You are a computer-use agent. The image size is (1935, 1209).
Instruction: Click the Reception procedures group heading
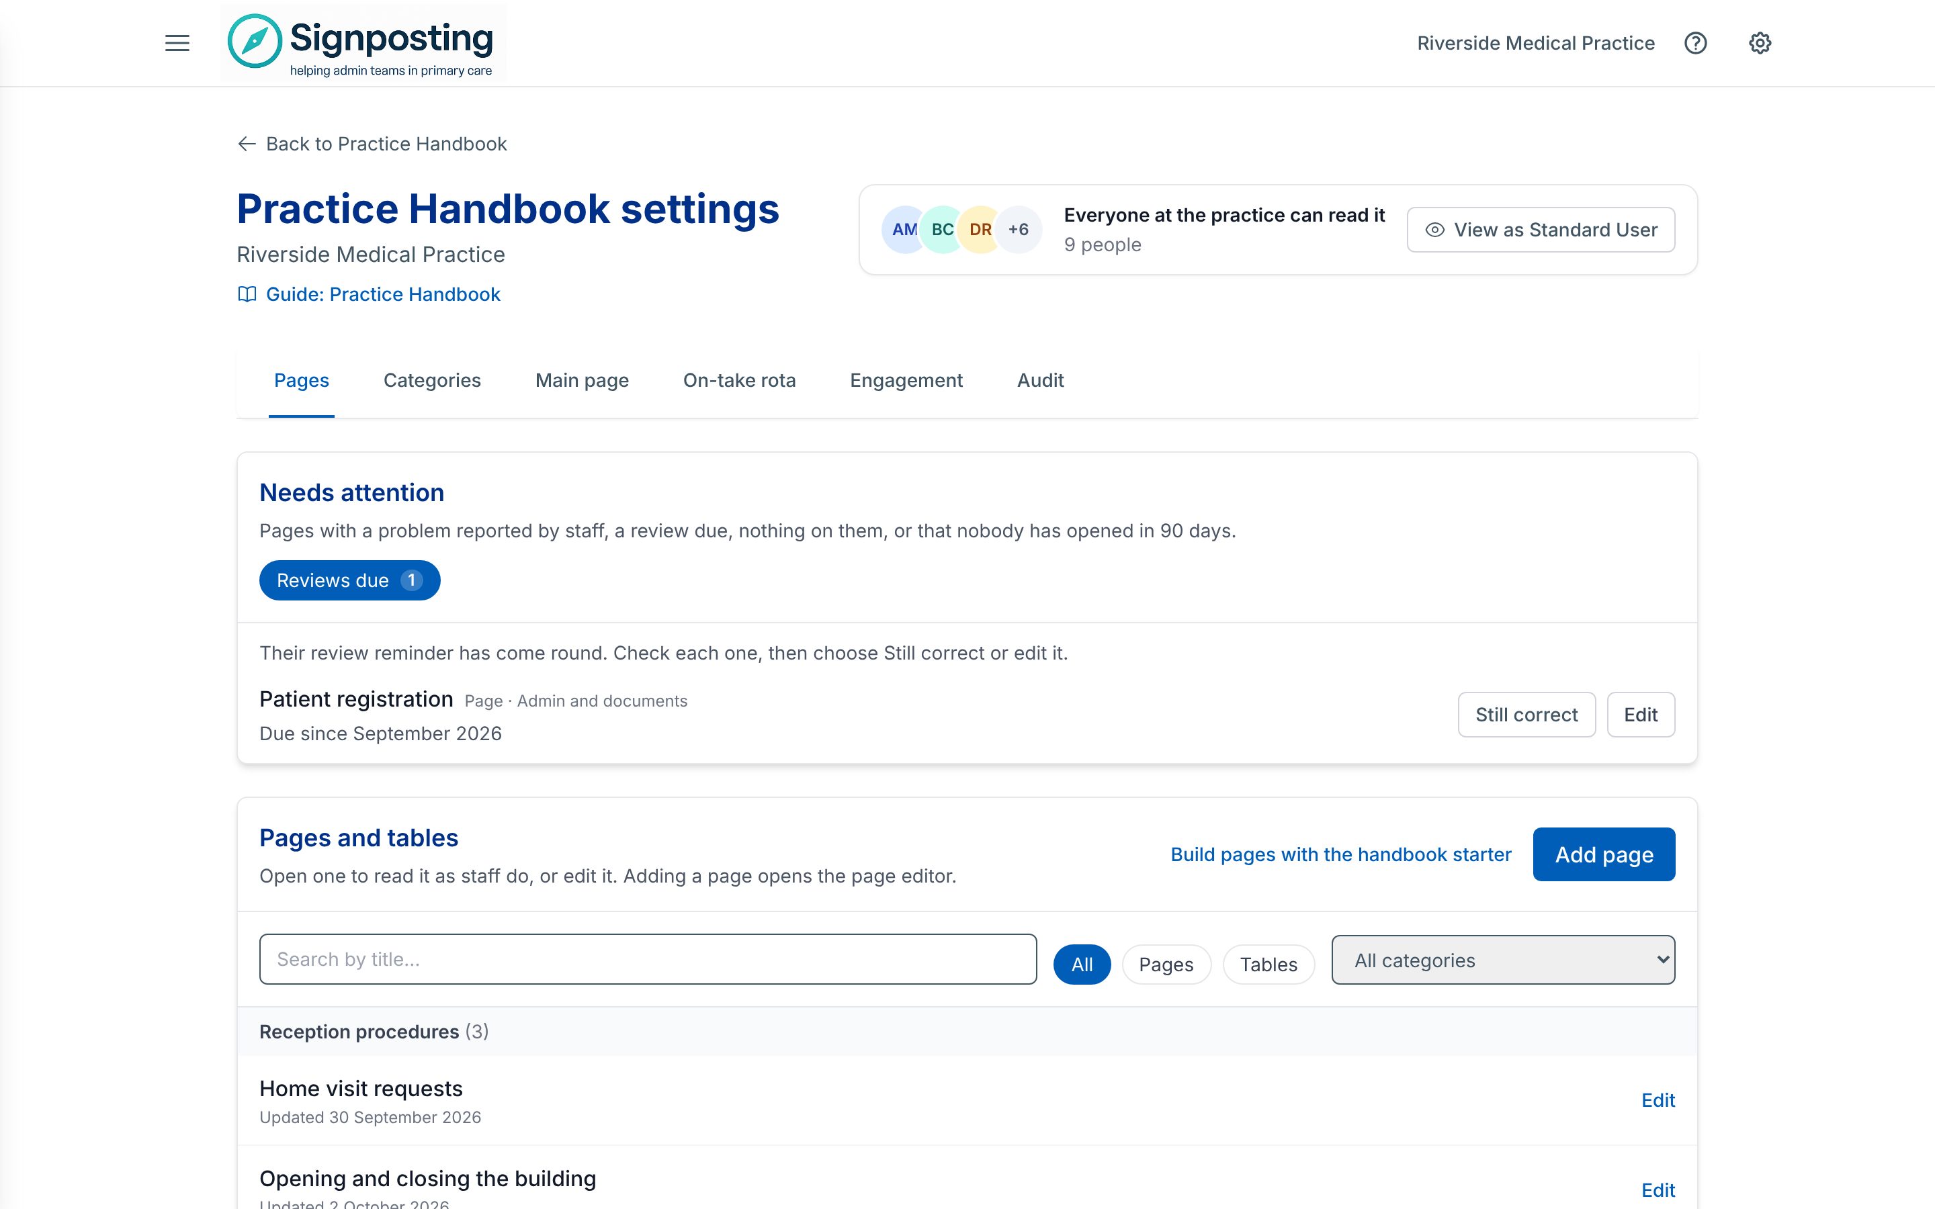coord(374,1032)
